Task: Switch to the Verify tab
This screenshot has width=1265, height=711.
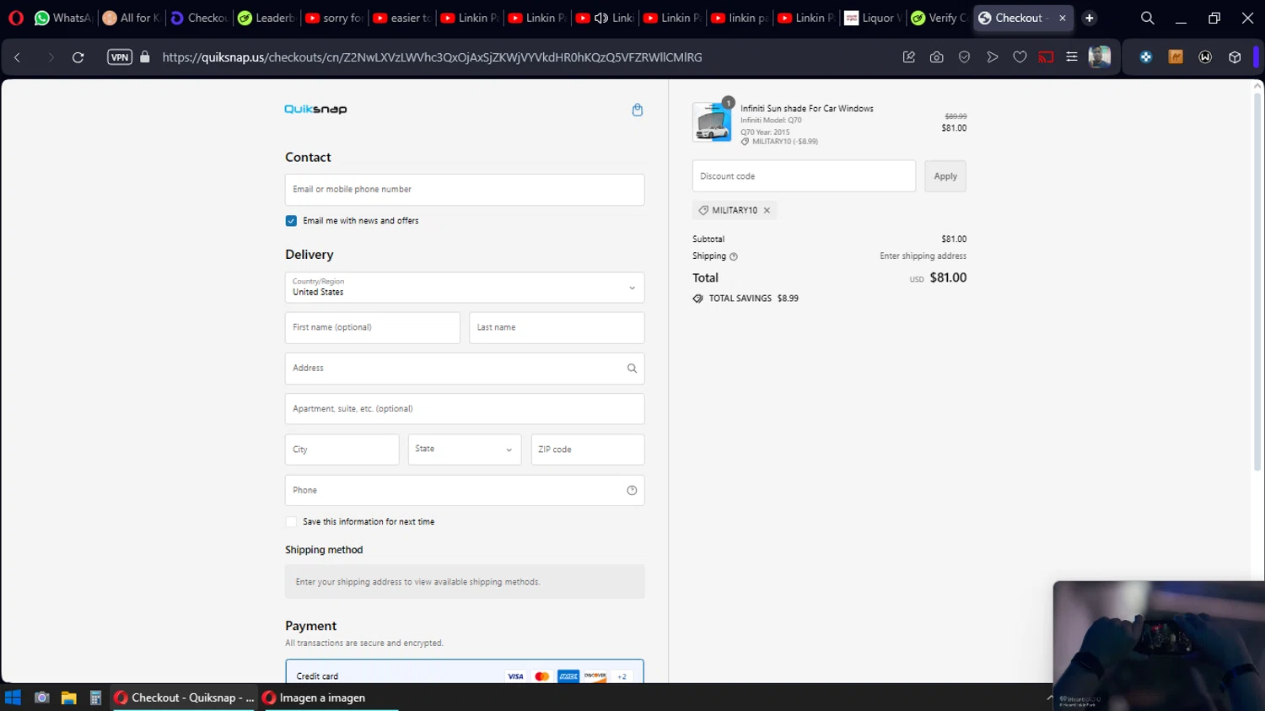Action: tap(939, 18)
